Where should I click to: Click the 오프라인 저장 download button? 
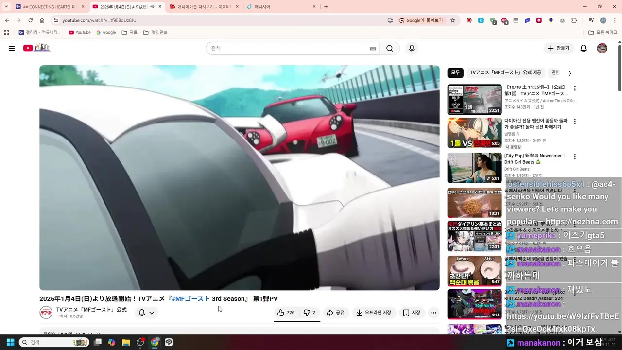(373, 313)
